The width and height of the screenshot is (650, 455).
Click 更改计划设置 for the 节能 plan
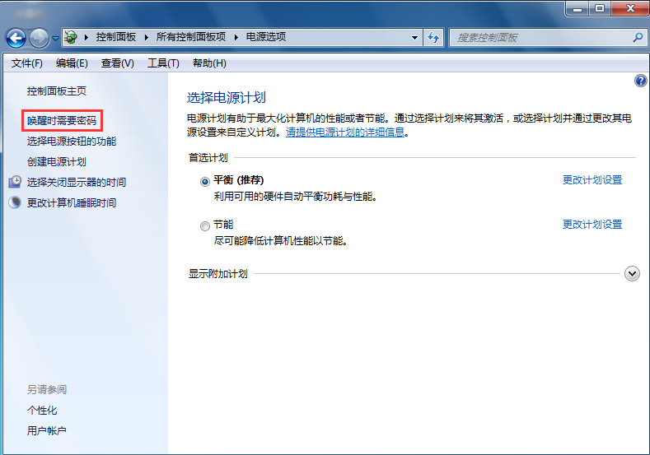click(x=592, y=225)
